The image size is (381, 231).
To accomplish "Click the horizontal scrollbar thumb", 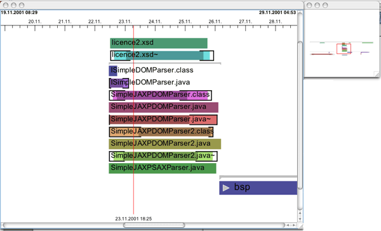I will (154, 225).
